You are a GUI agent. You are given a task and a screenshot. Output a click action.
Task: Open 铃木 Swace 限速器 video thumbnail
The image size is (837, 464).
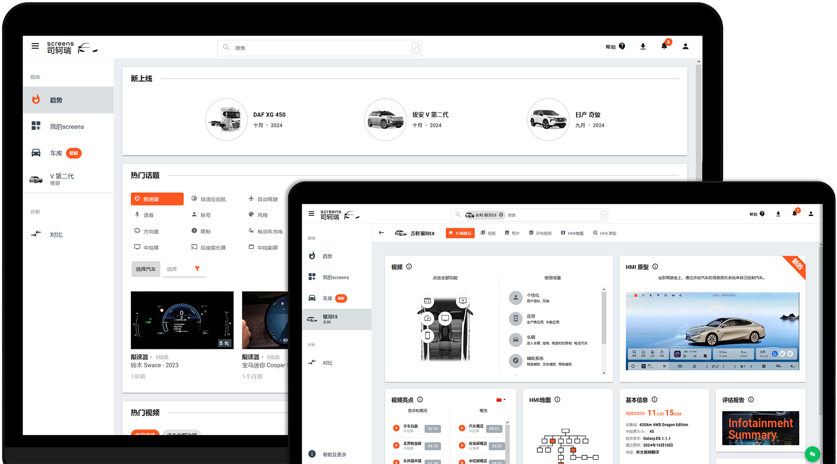coord(182,320)
